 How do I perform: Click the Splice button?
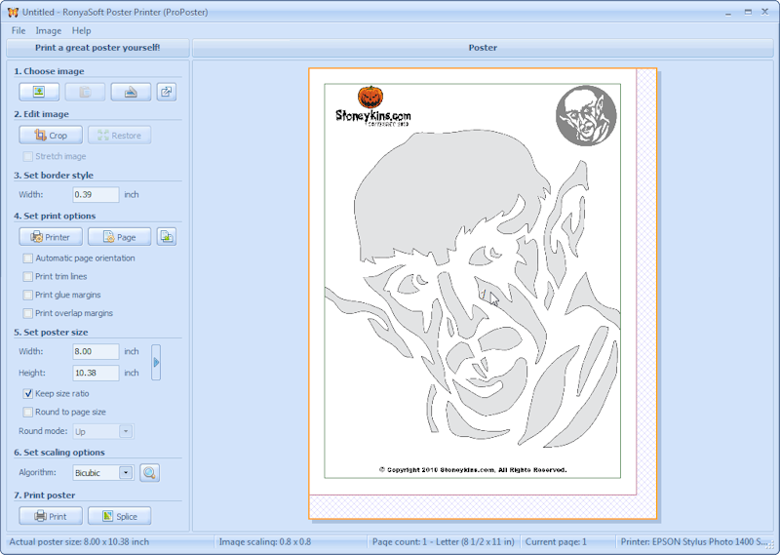coord(119,516)
